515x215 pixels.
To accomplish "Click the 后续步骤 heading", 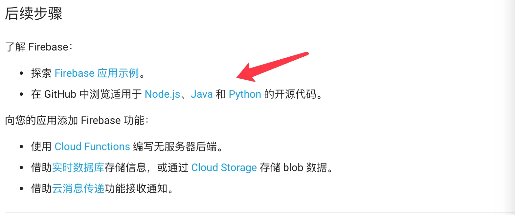I will click(x=34, y=13).
